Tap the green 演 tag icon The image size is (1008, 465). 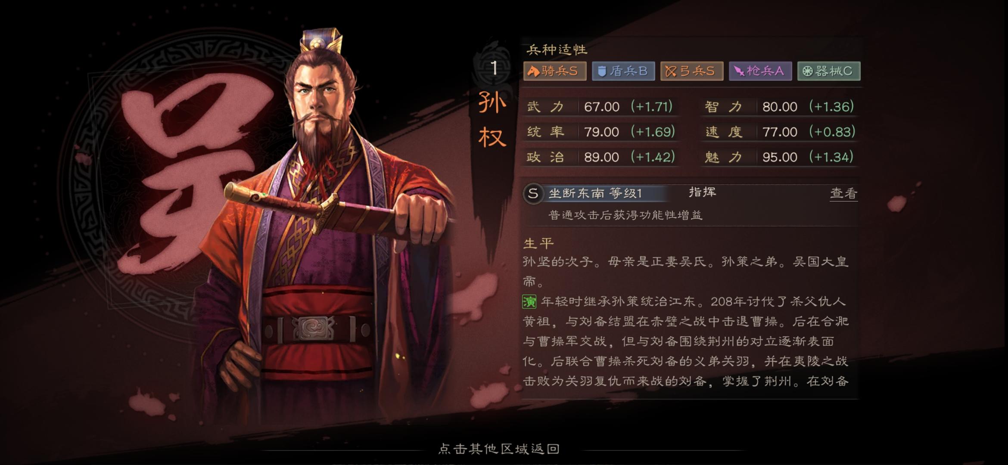[529, 302]
